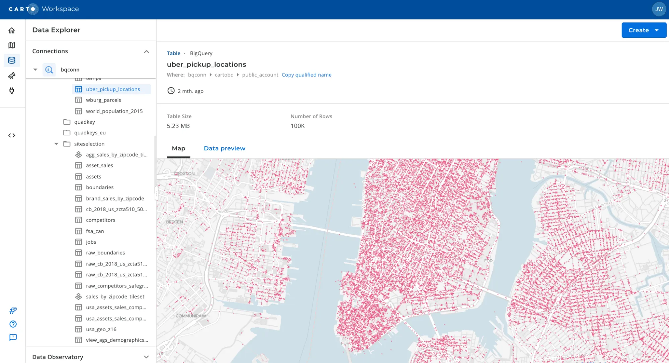
Task: Collapse the bqconn connection tree
Action: click(35, 70)
